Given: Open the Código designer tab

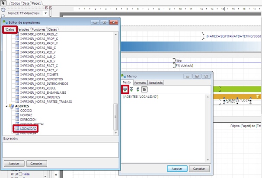Looking at the screenshot, I should click(15, 3).
